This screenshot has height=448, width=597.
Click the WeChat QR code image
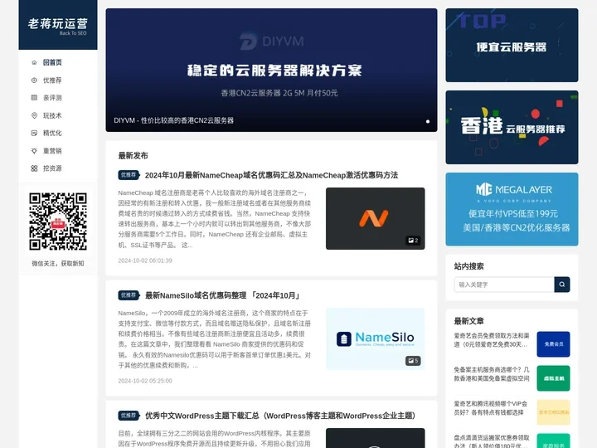[x=58, y=222]
